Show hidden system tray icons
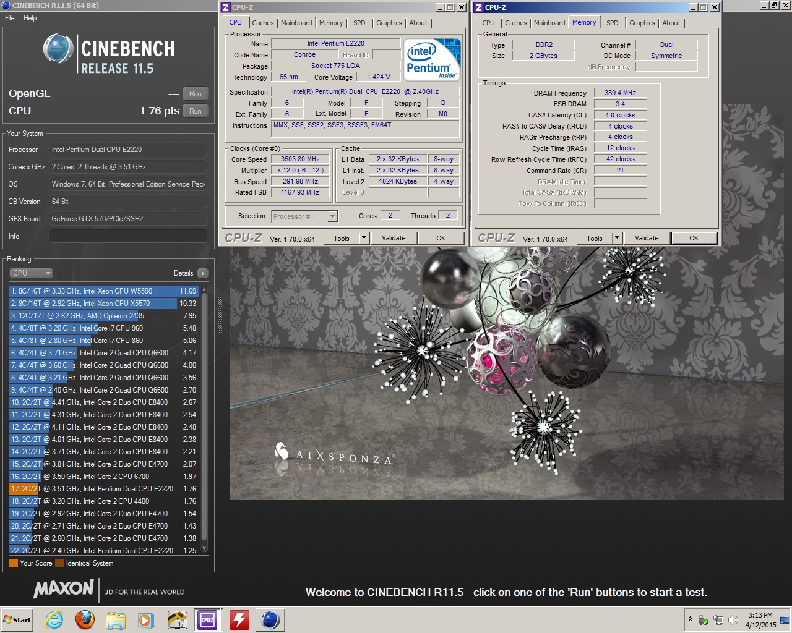The image size is (792, 633). (x=690, y=619)
